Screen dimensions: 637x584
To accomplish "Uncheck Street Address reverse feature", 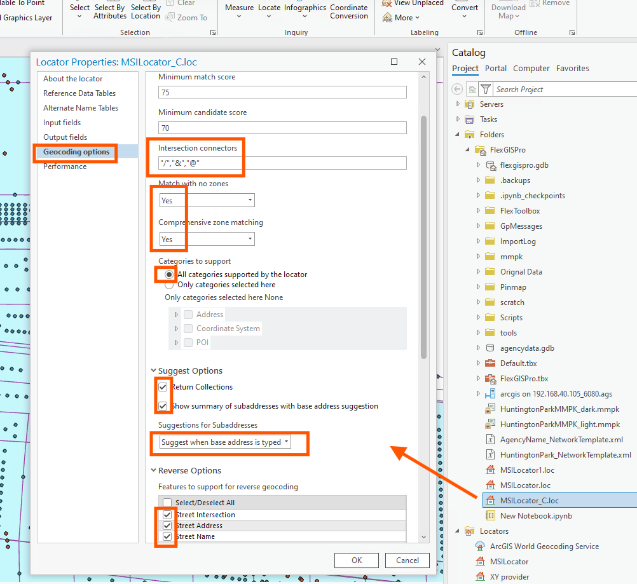I will [167, 526].
